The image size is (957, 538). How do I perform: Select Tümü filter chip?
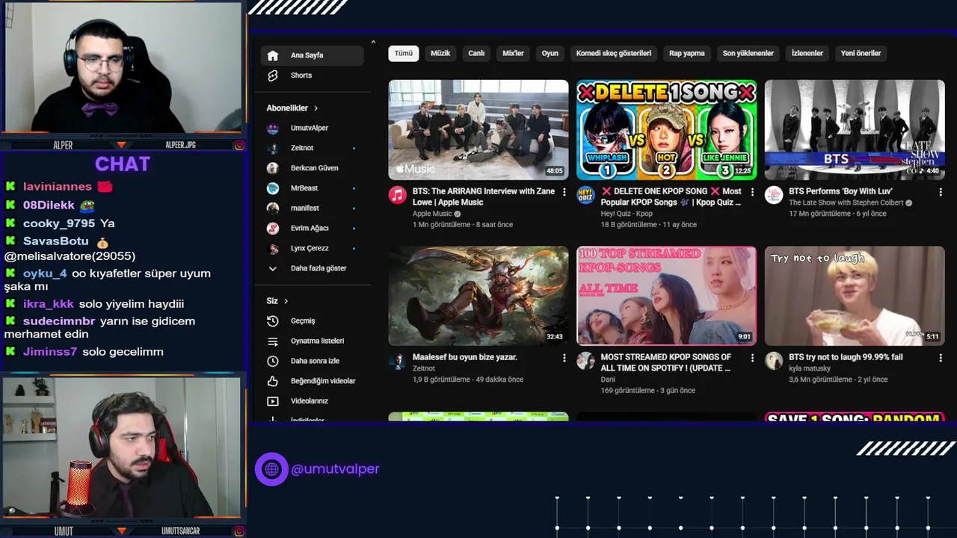(404, 53)
